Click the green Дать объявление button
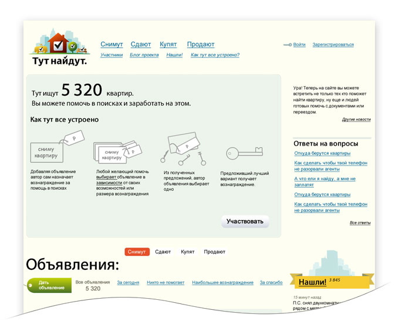 pos(50,285)
